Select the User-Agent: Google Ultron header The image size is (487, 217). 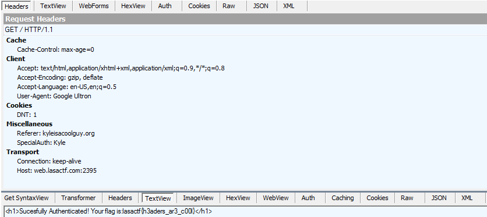[54, 96]
